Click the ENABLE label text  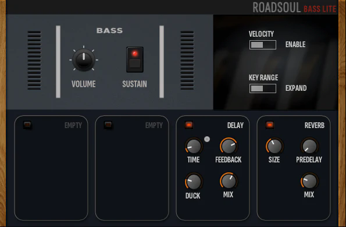[295, 45]
